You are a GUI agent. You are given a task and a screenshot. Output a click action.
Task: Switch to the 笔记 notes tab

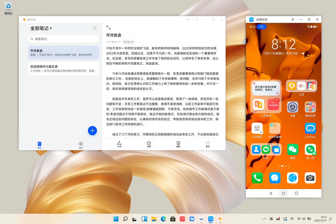coord(39,145)
